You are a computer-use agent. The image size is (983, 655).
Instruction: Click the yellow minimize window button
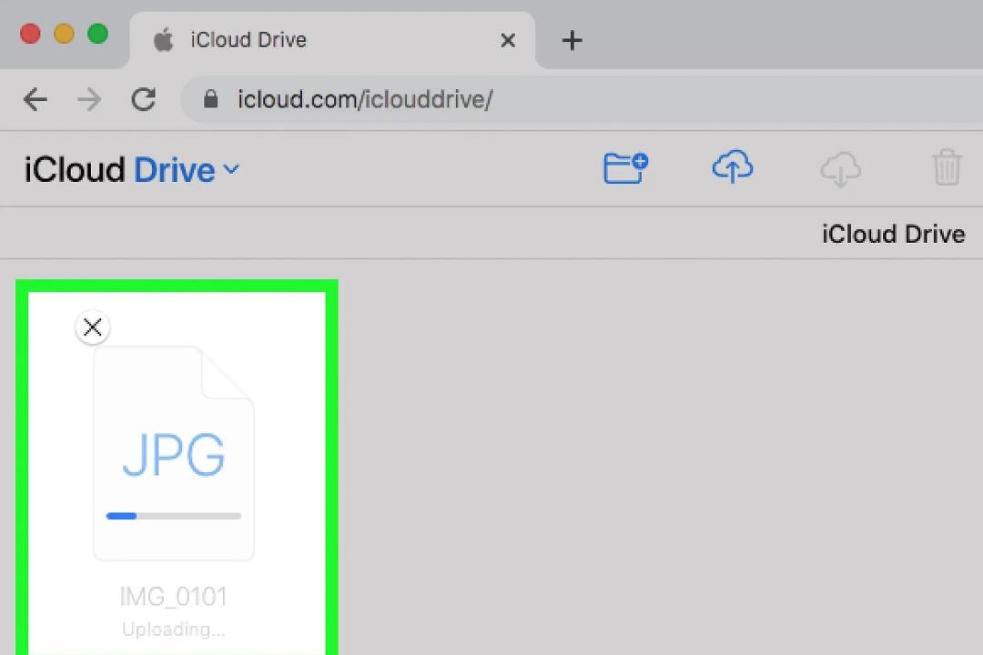pyautogui.click(x=64, y=34)
